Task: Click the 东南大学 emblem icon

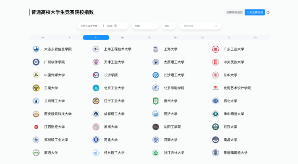Action: pyautogui.click(x=36, y=88)
